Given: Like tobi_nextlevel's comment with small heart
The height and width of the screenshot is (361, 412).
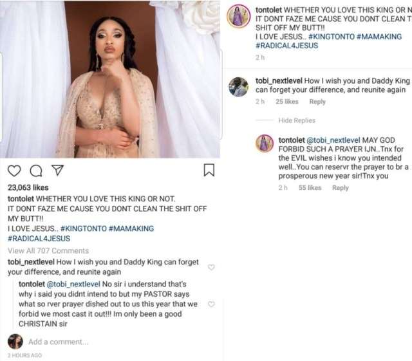Looking at the screenshot, I should pyautogui.click(x=211, y=267).
